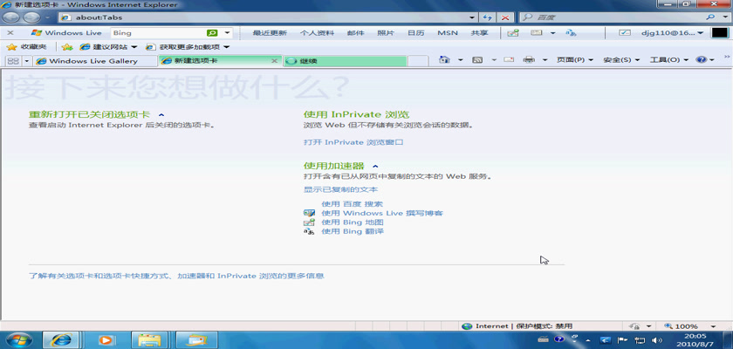This screenshot has height=349, width=733.
Task: Click the RSS feeds icon
Action: 477,60
